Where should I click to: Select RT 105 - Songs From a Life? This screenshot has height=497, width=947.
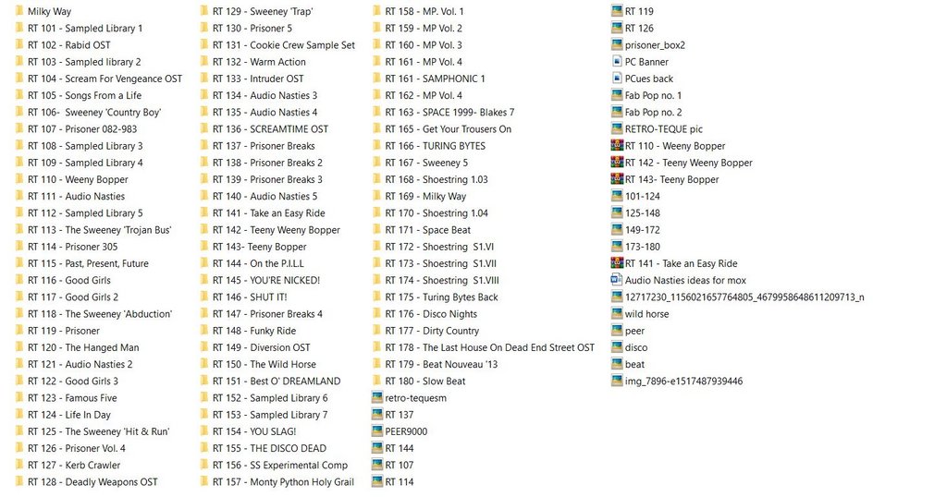[x=84, y=95]
